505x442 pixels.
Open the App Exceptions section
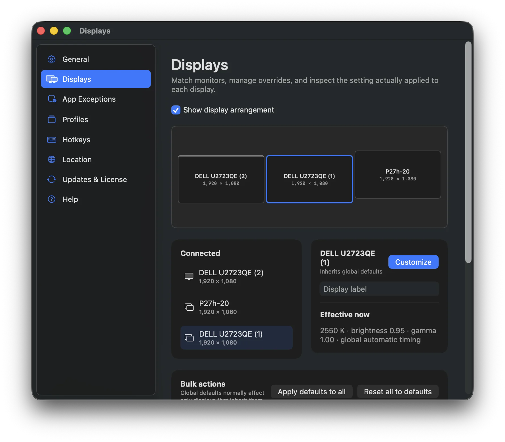96,99
